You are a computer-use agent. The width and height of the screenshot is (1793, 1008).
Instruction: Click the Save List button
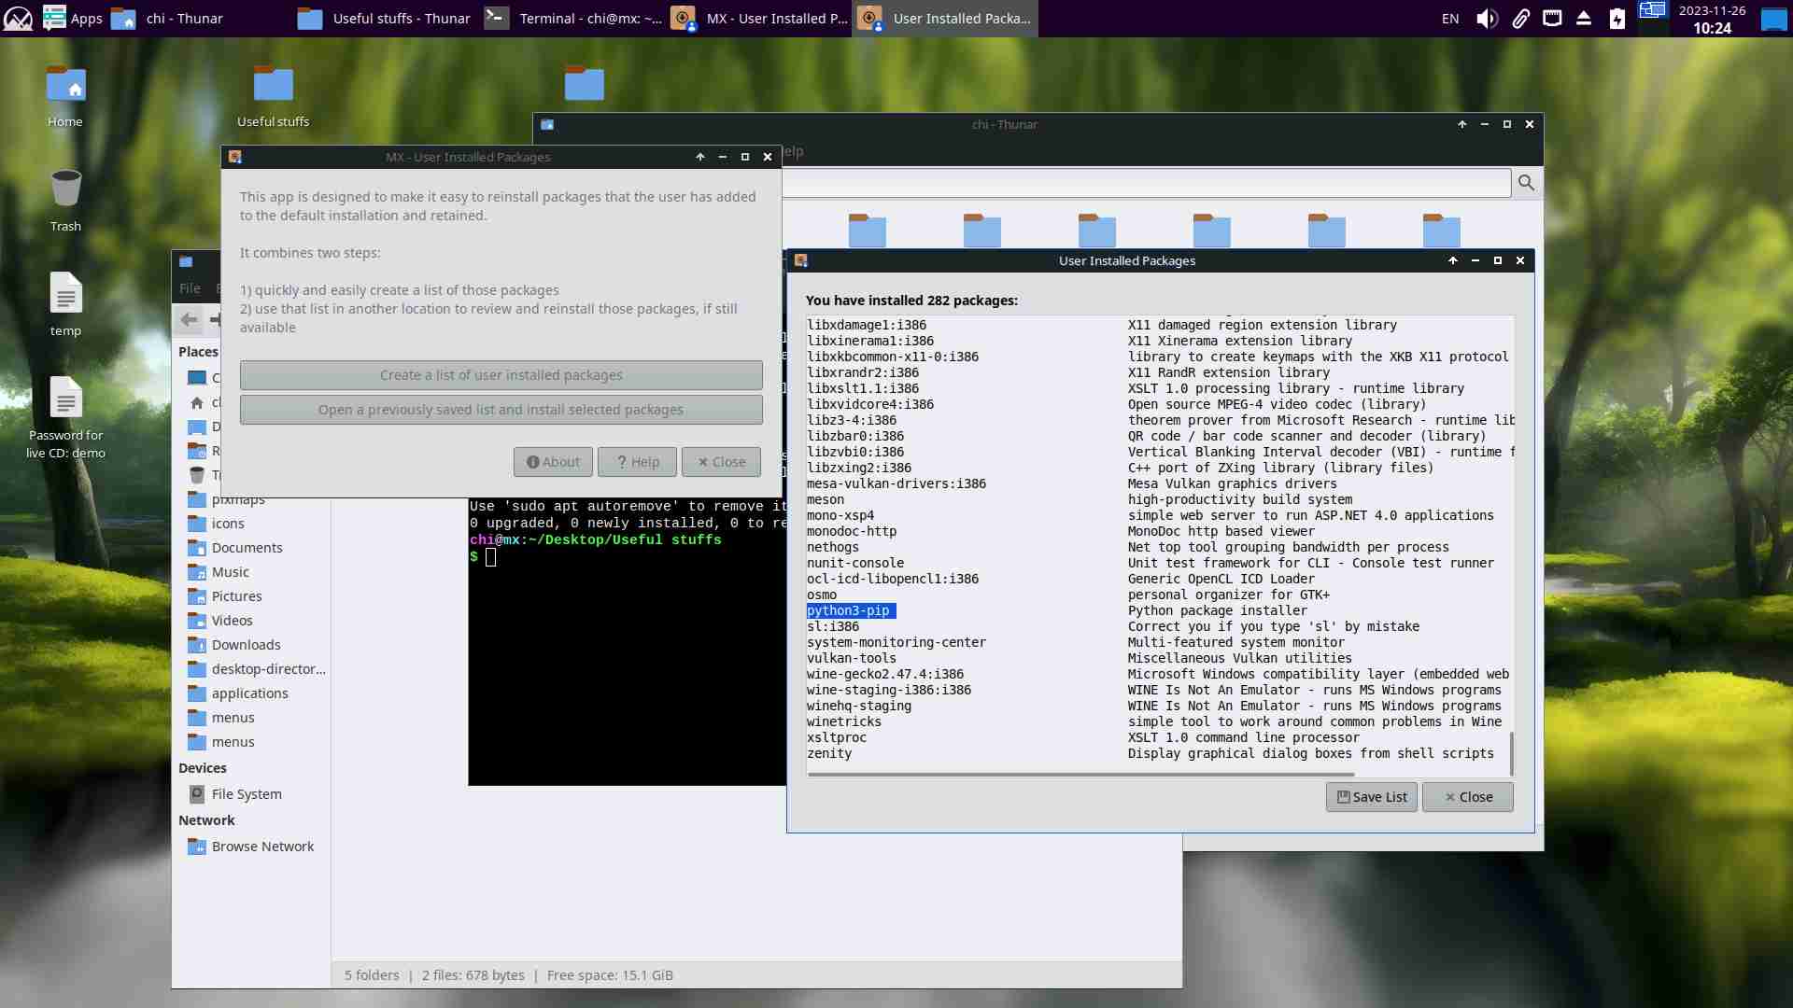point(1371,797)
